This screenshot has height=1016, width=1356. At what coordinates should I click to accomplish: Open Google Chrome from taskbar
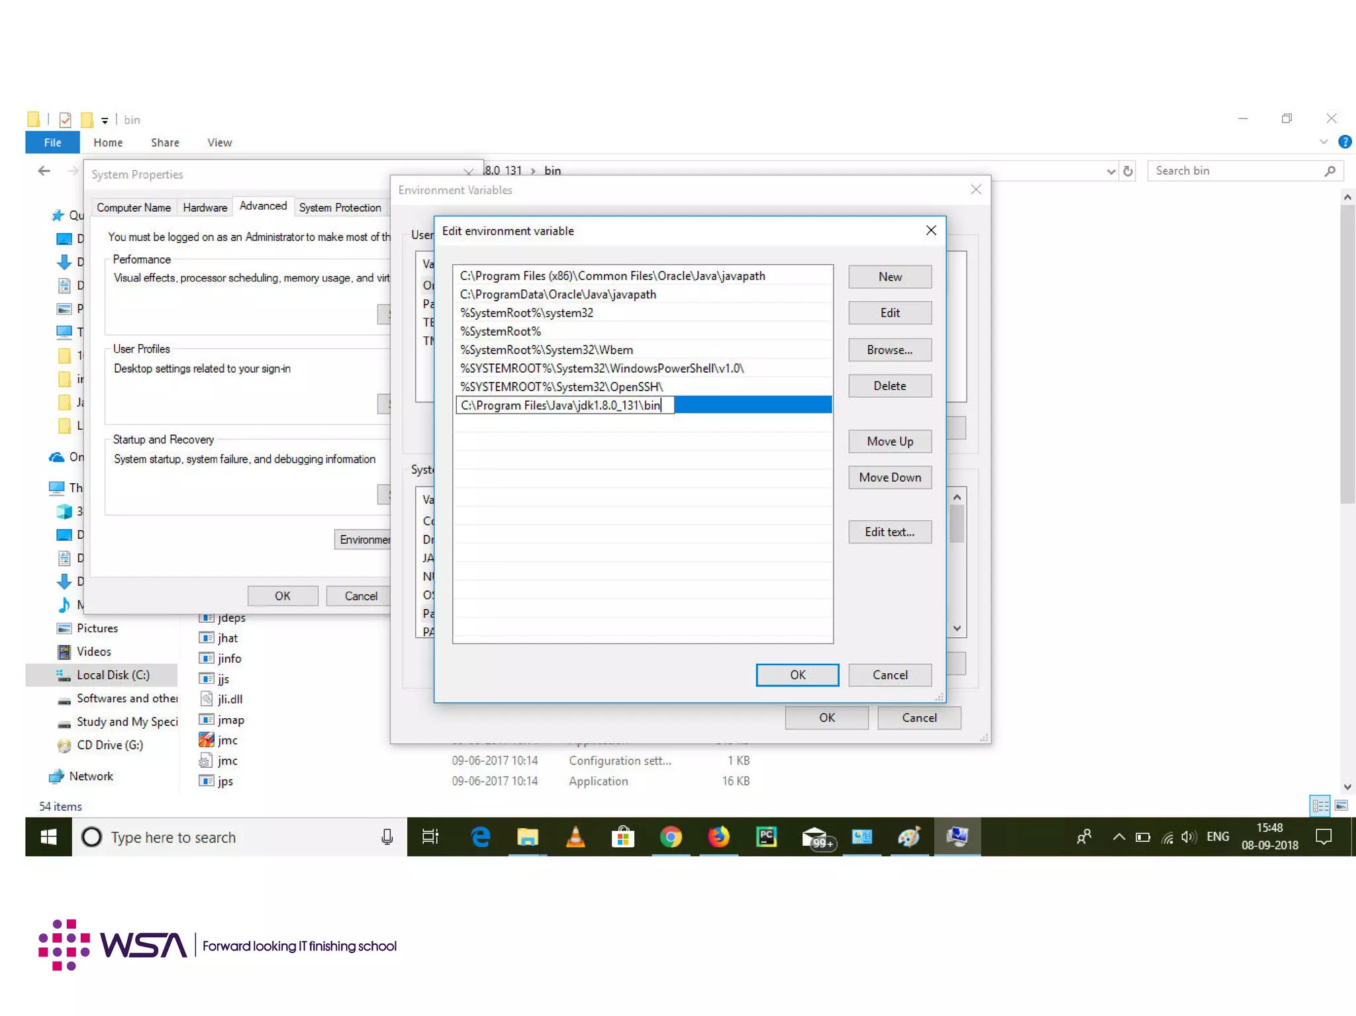[x=671, y=837]
